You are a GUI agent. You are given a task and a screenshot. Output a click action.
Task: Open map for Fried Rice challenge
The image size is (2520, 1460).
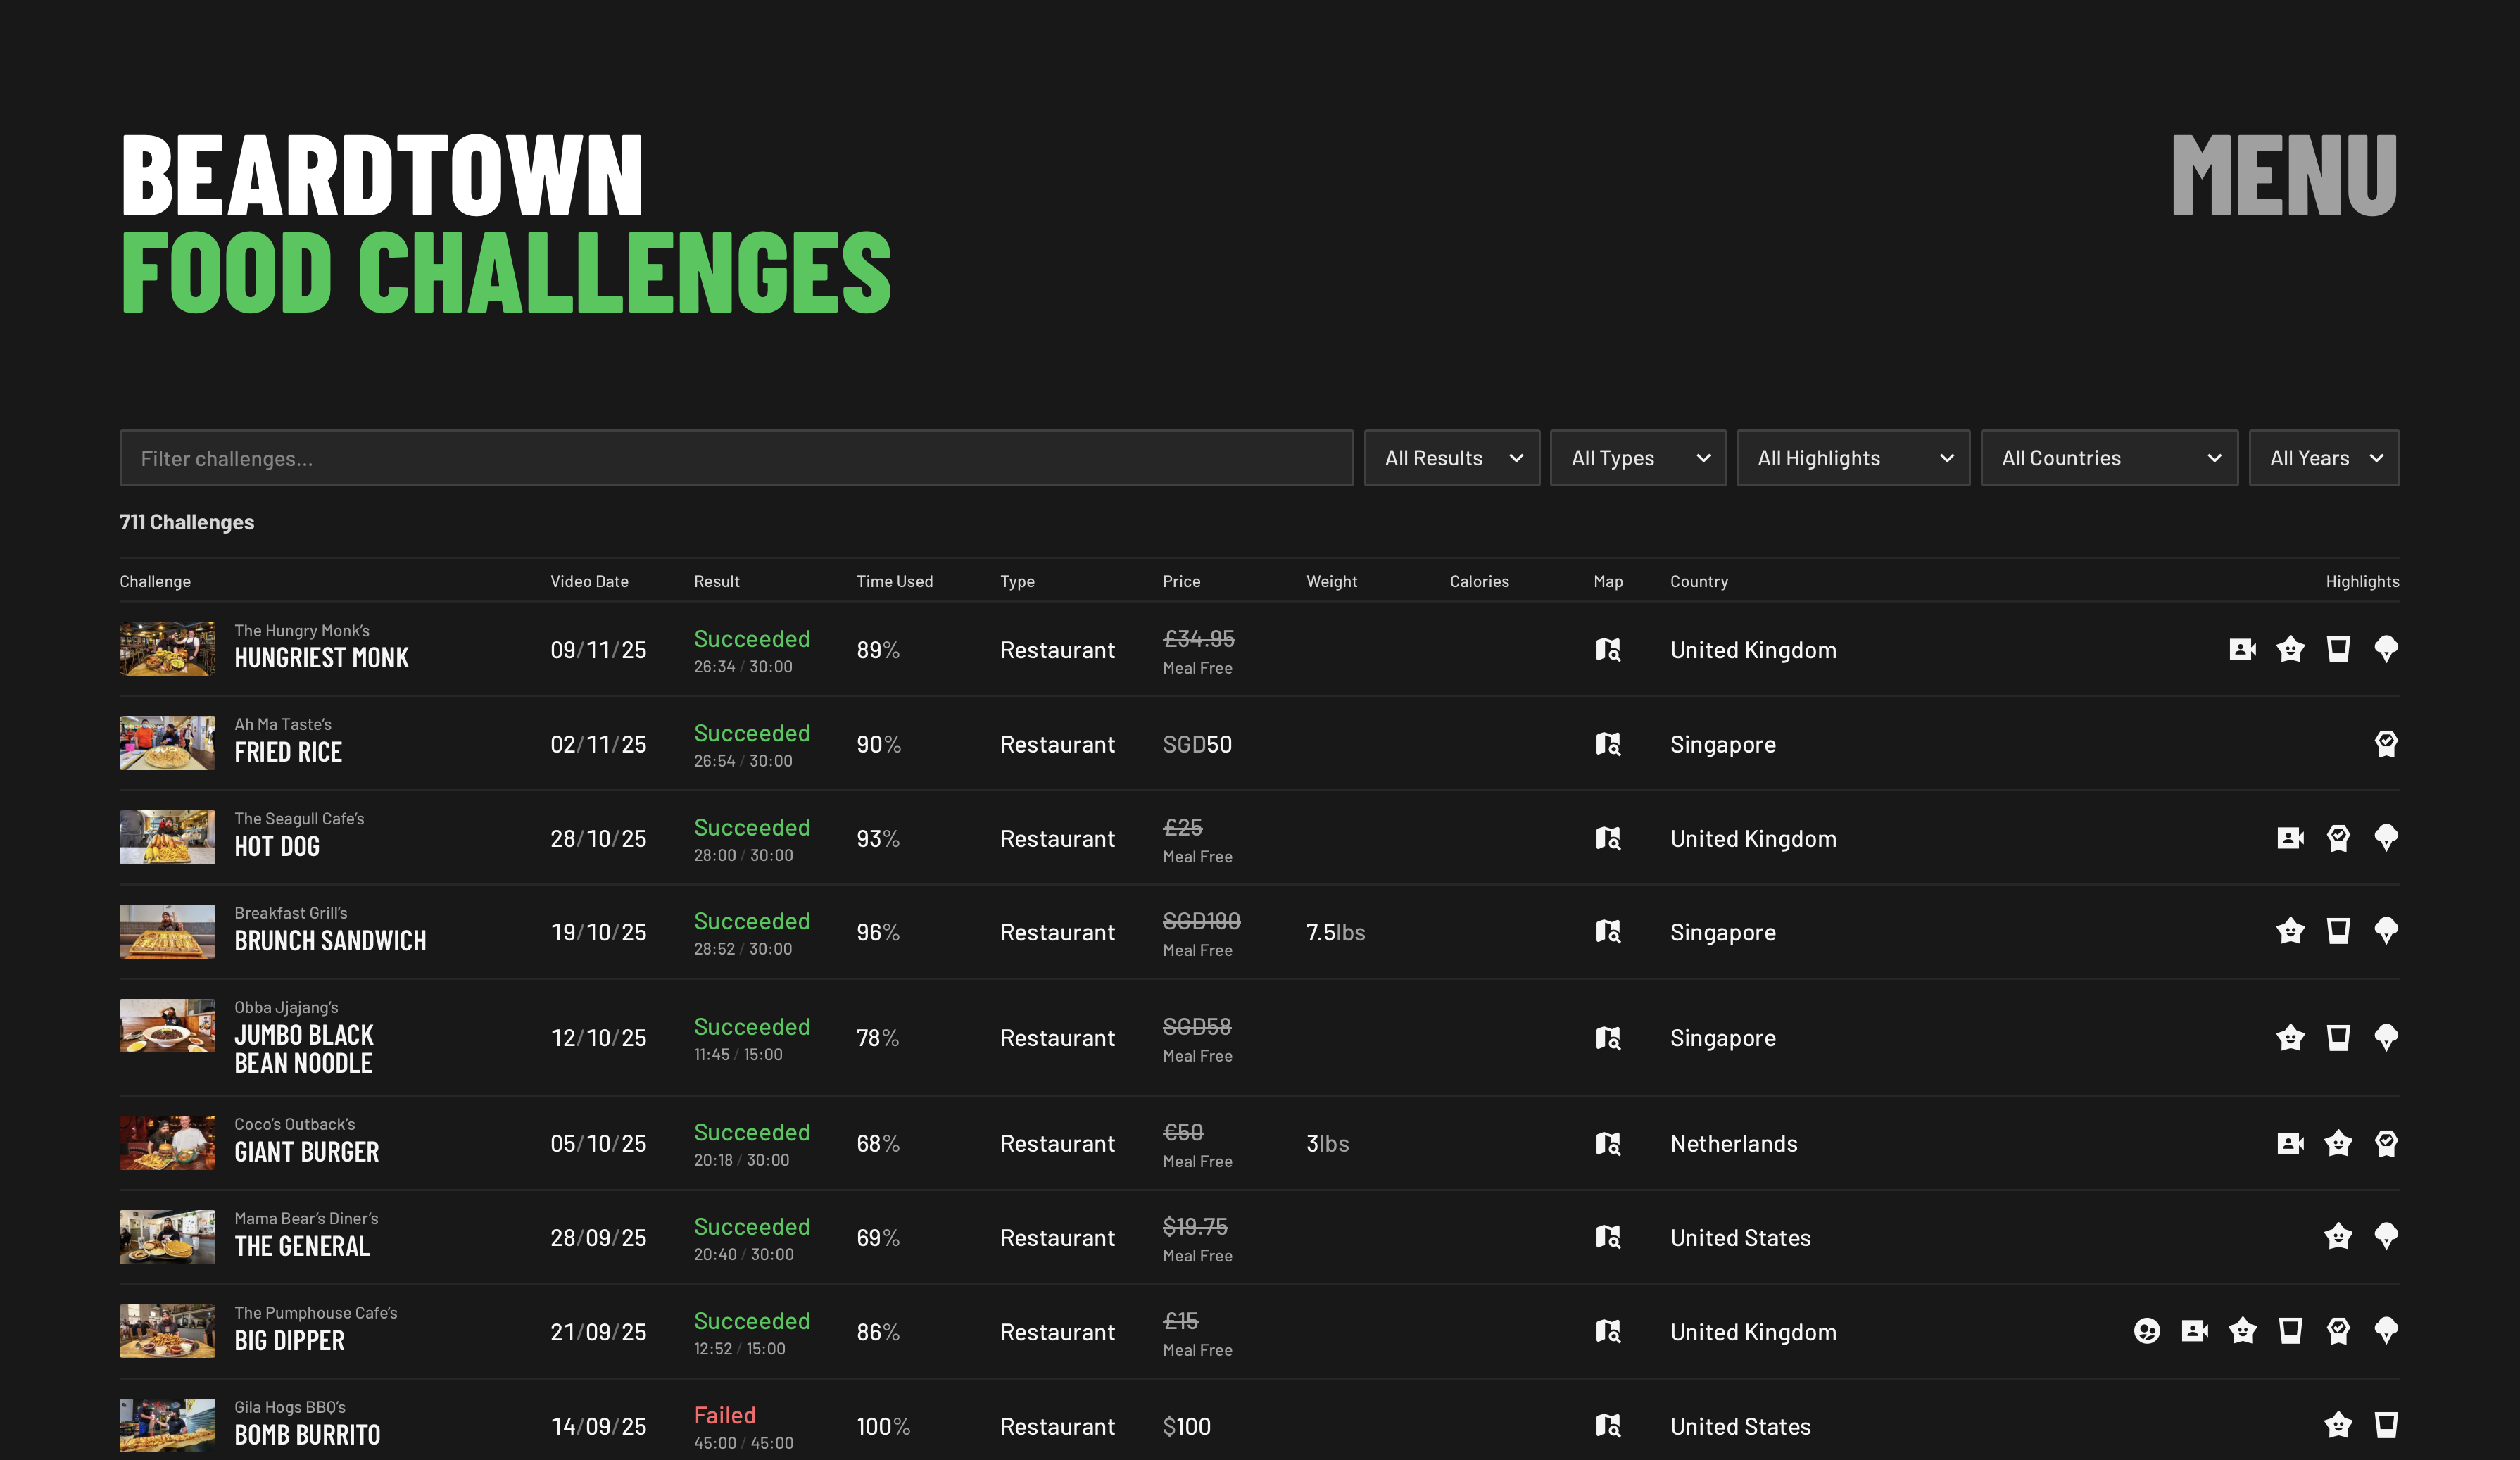pos(1607,744)
